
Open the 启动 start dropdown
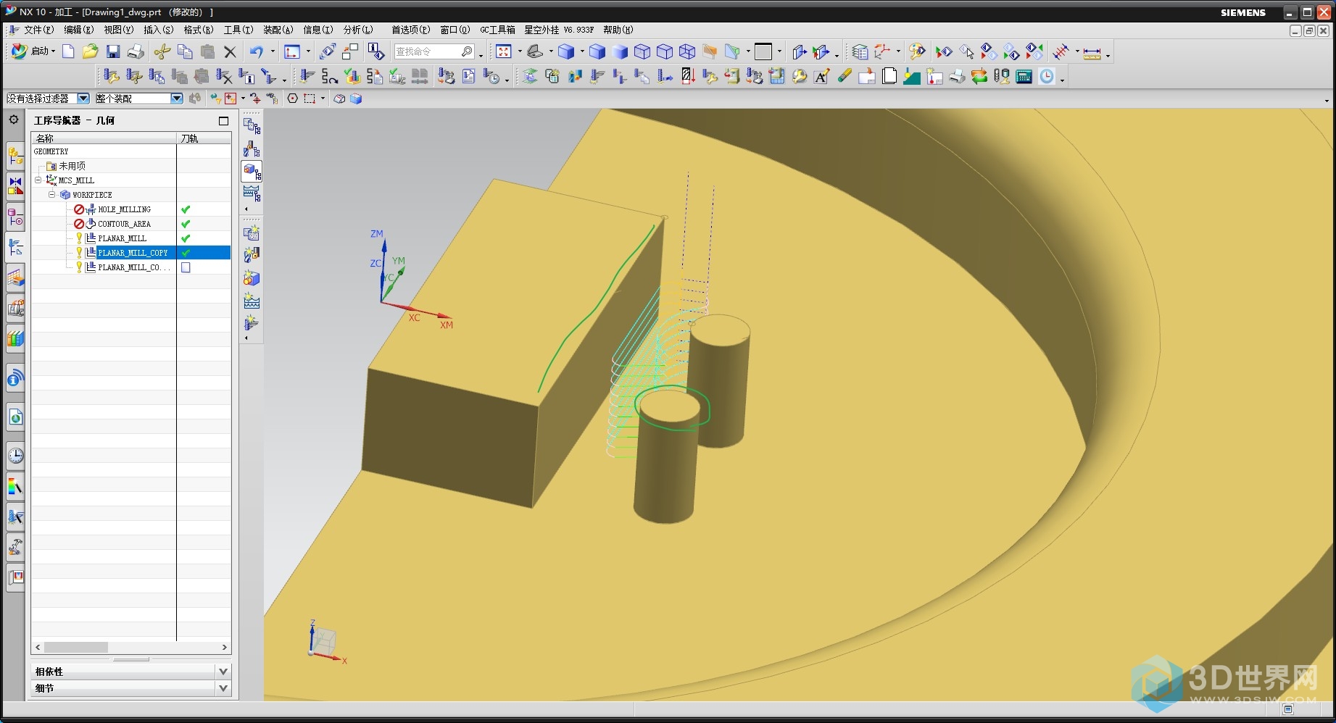[34, 51]
